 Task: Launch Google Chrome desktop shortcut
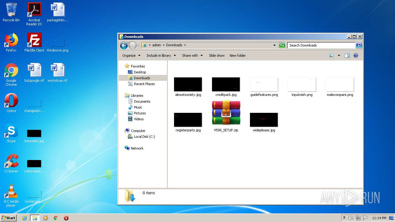click(x=11, y=75)
